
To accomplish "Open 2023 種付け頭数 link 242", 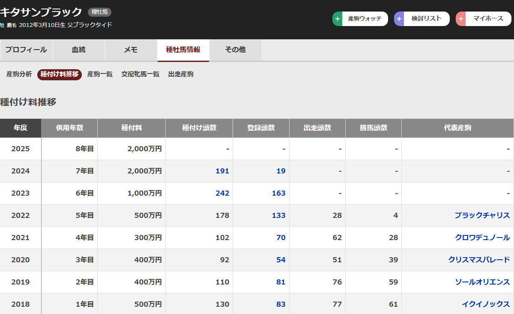I will pos(222,193).
